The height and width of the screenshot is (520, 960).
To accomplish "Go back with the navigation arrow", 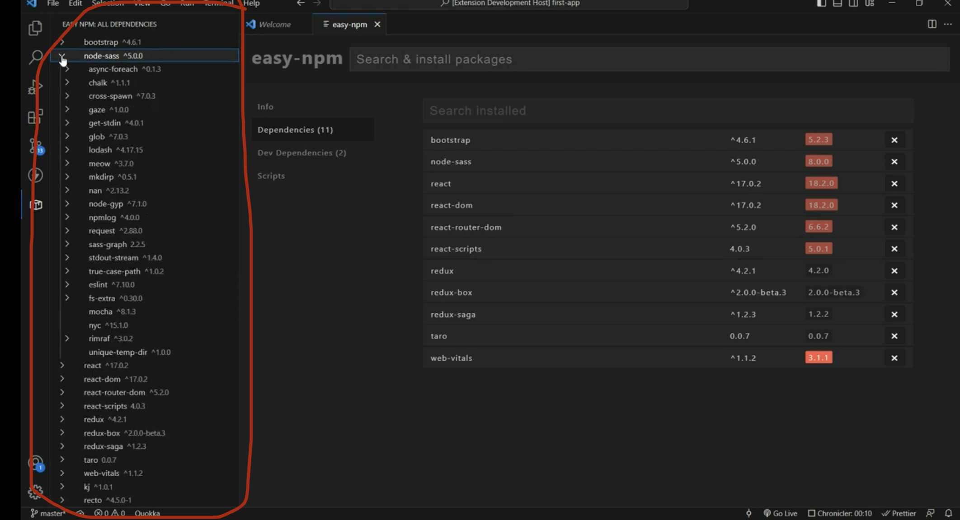I will (301, 3).
